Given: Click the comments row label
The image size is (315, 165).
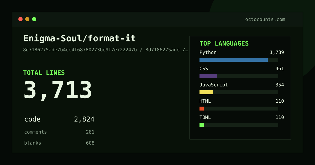Looking at the screenshot, I should tap(35, 132).
